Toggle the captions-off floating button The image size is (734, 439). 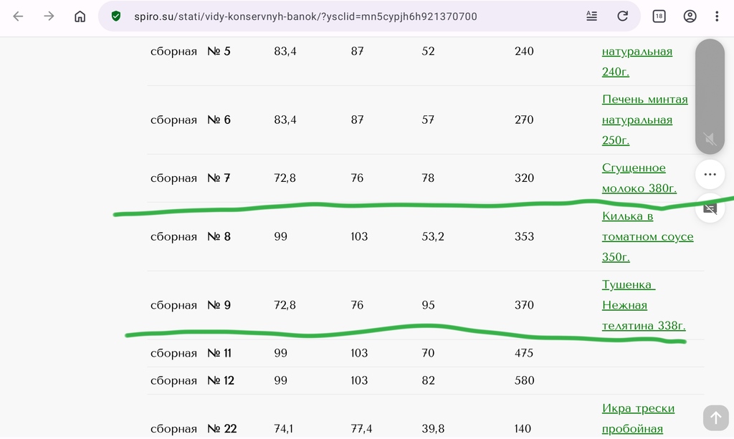point(710,208)
